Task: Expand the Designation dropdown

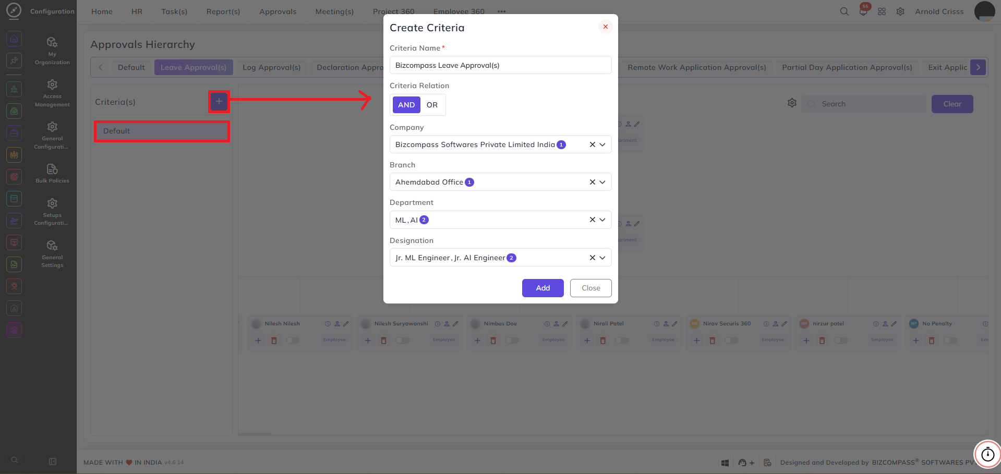Action: (x=602, y=258)
